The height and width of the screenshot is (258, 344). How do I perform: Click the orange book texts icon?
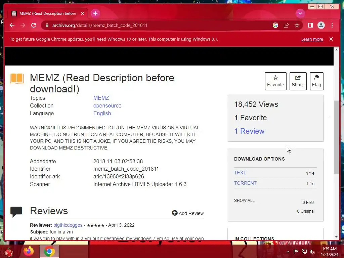(x=17, y=79)
